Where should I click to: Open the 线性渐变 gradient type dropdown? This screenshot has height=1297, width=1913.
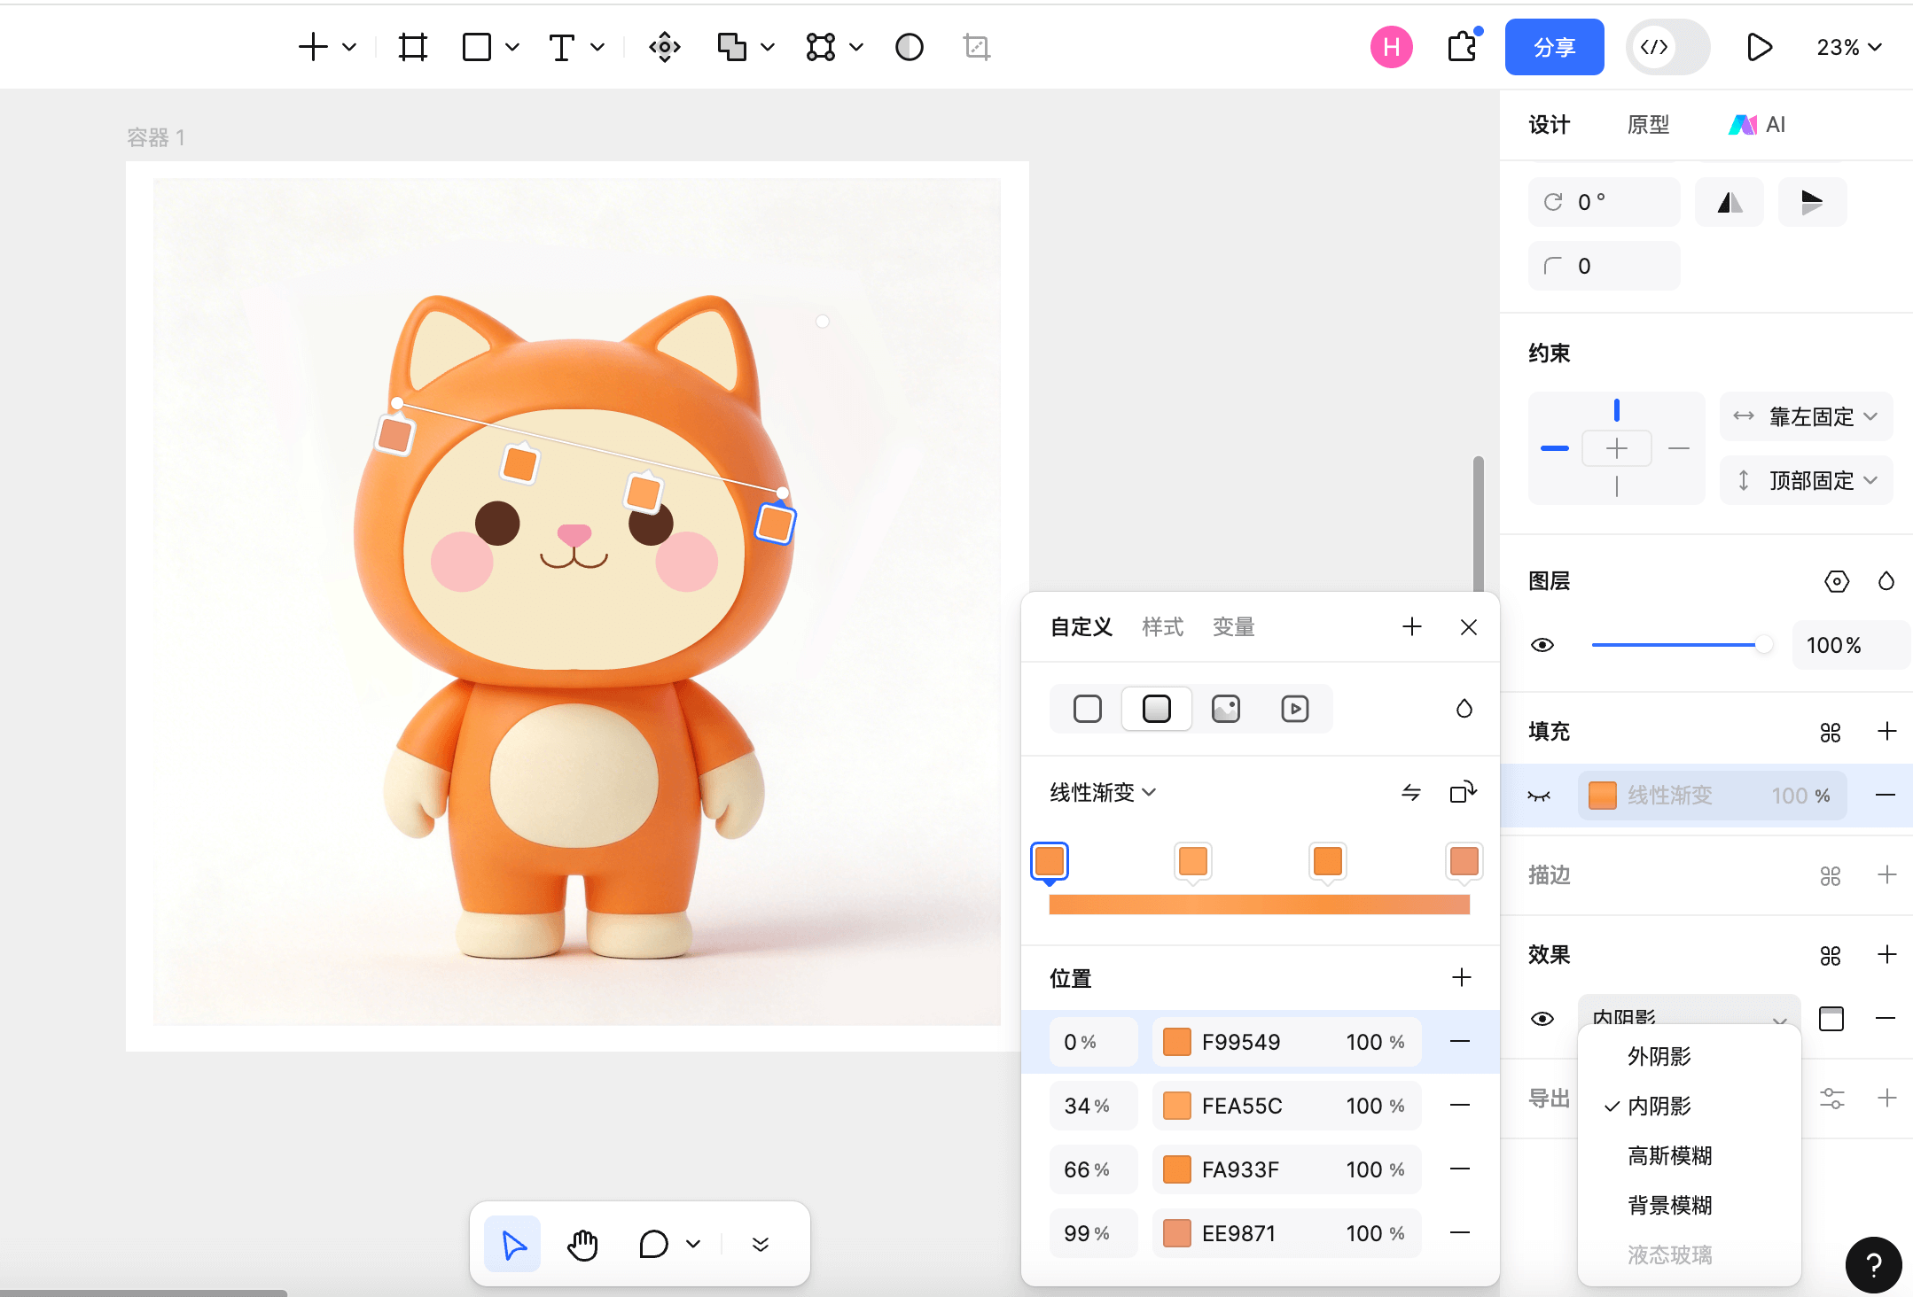coord(1103,792)
